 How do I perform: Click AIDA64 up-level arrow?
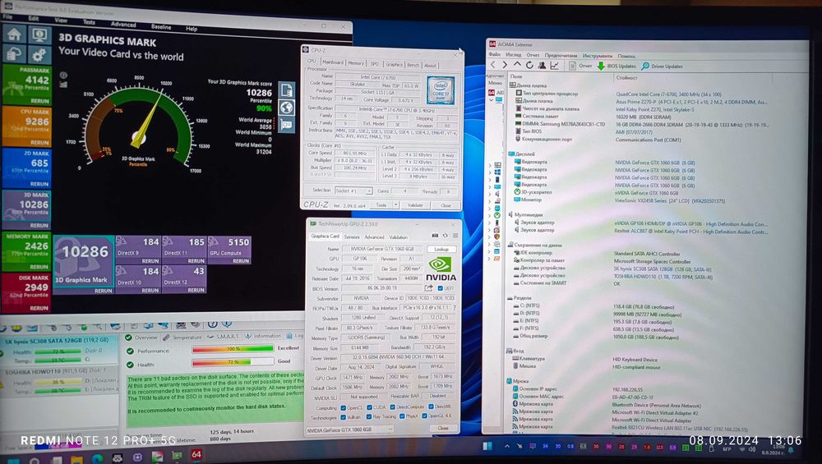(x=517, y=65)
